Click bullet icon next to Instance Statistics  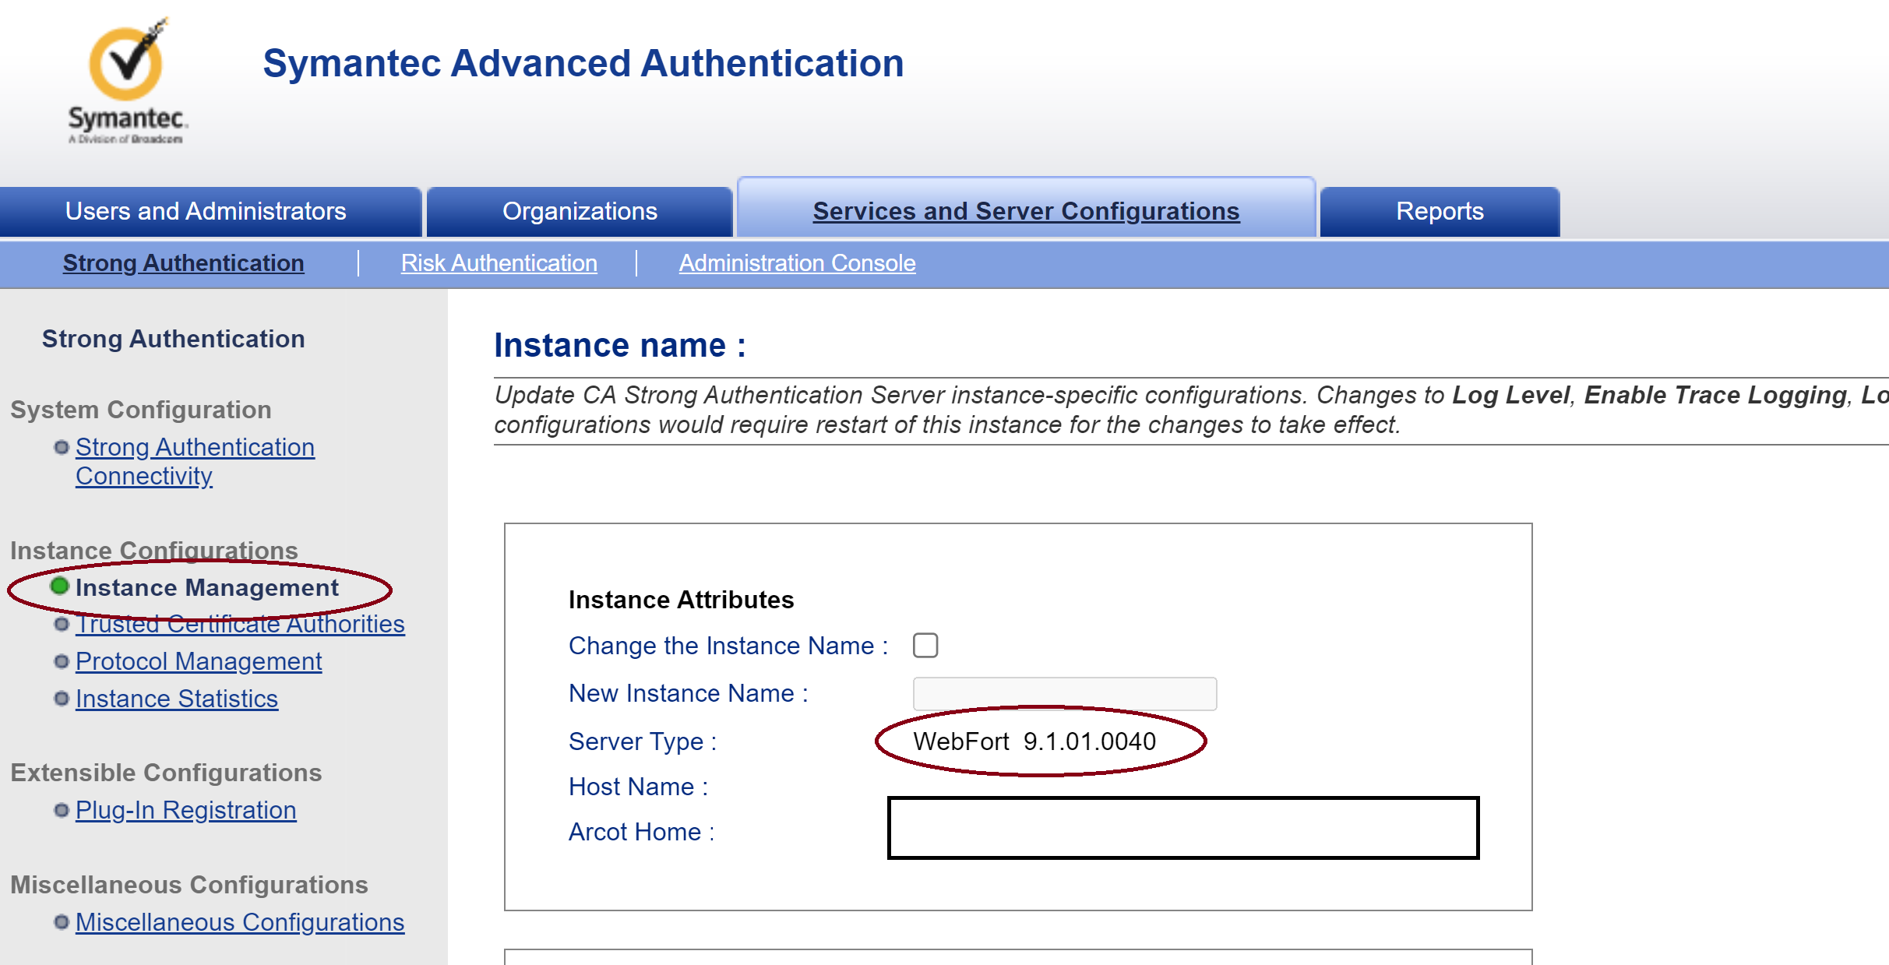pyautogui.click(x=62, y=699)
